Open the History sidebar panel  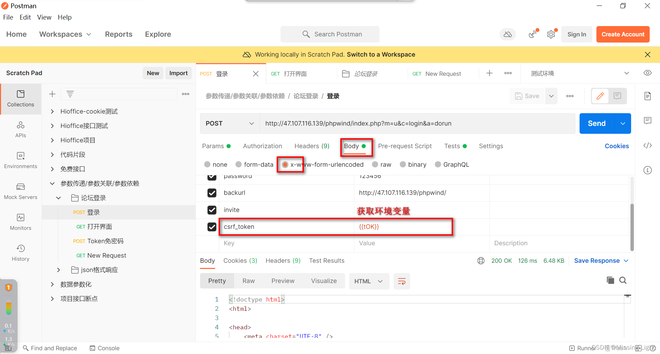click(x=20, y=253)
